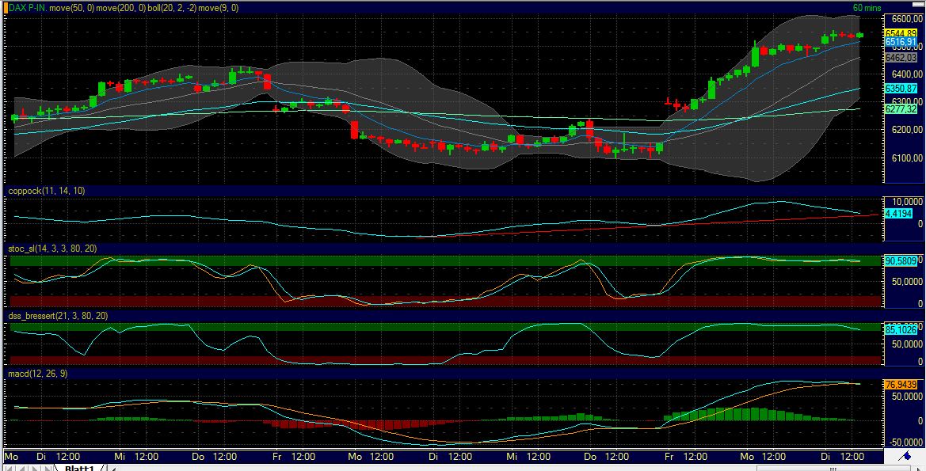The width and height of the screenshot is (926, 471).
Task: Click the pointer icon in the bottom-right corner
Action: (919, 469)
